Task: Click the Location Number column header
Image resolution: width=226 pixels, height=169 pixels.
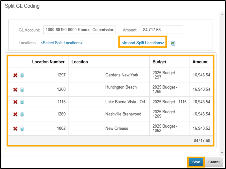Action: pos(48,62)
